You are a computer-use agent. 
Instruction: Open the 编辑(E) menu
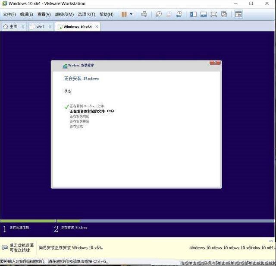point(26,14)
